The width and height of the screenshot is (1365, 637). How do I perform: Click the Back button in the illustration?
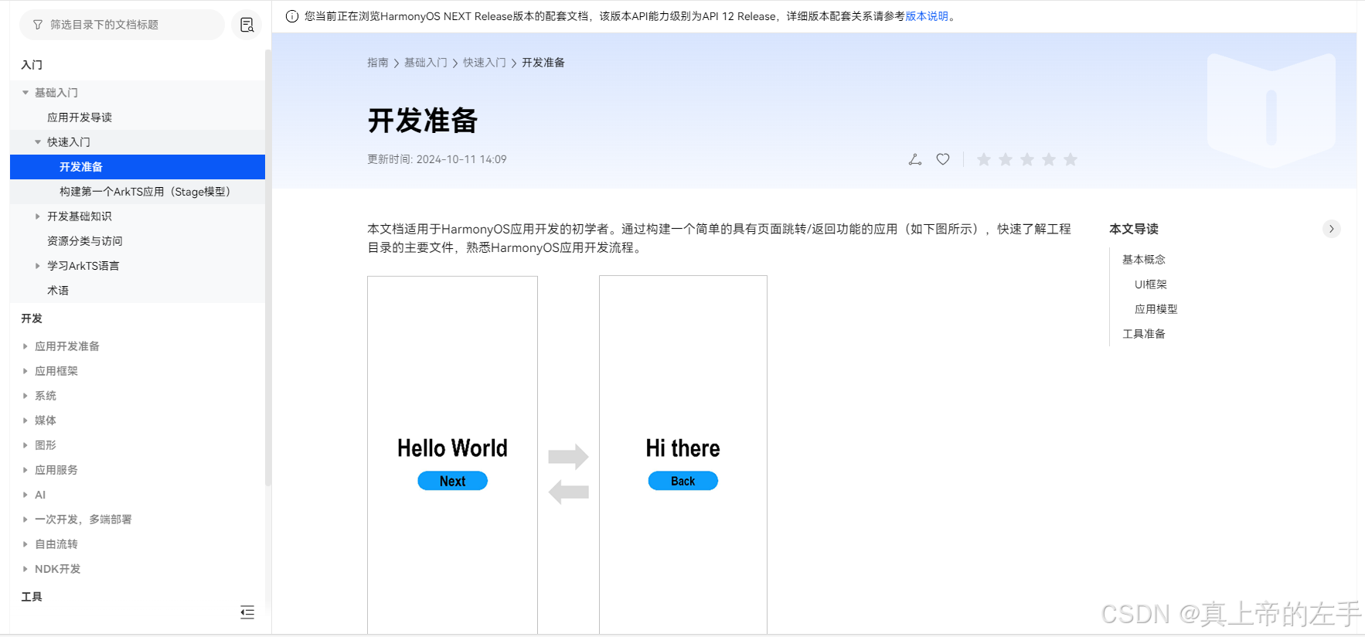click(683, 481)
